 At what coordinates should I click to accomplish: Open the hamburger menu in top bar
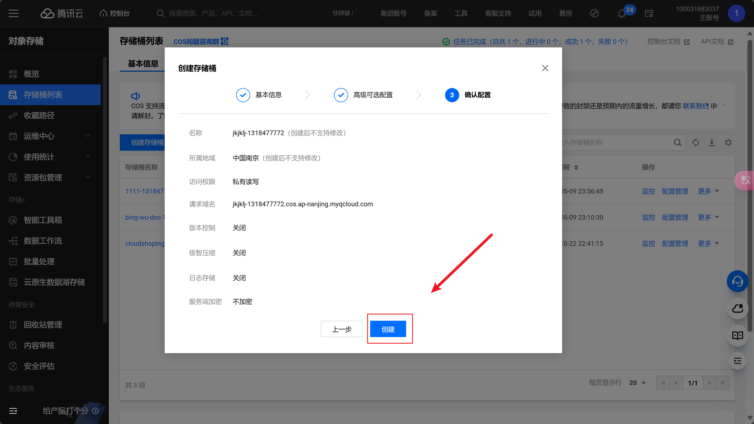13,13
